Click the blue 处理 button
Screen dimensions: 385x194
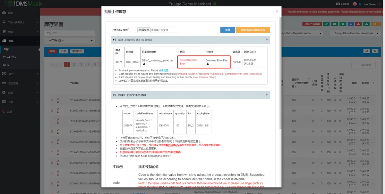[x=228, y=30]
